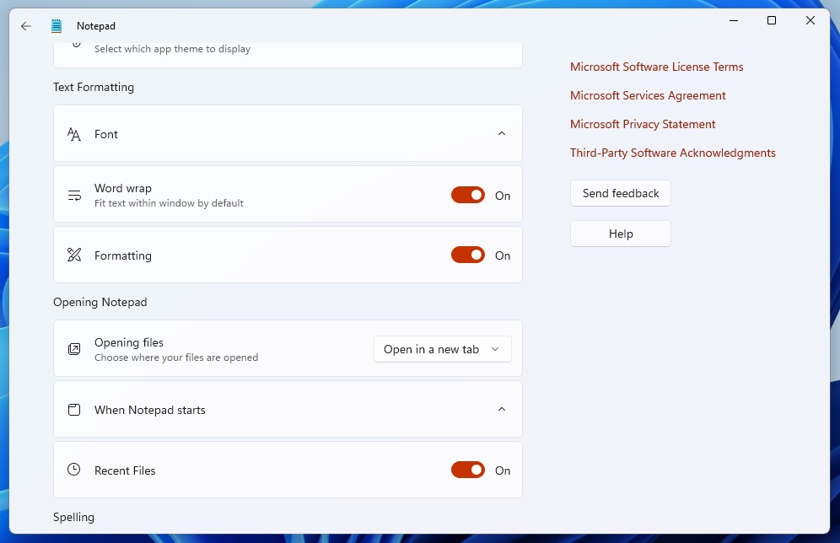Click the Notepad icon in title bar
840x543 pixels.
(56, 25)
